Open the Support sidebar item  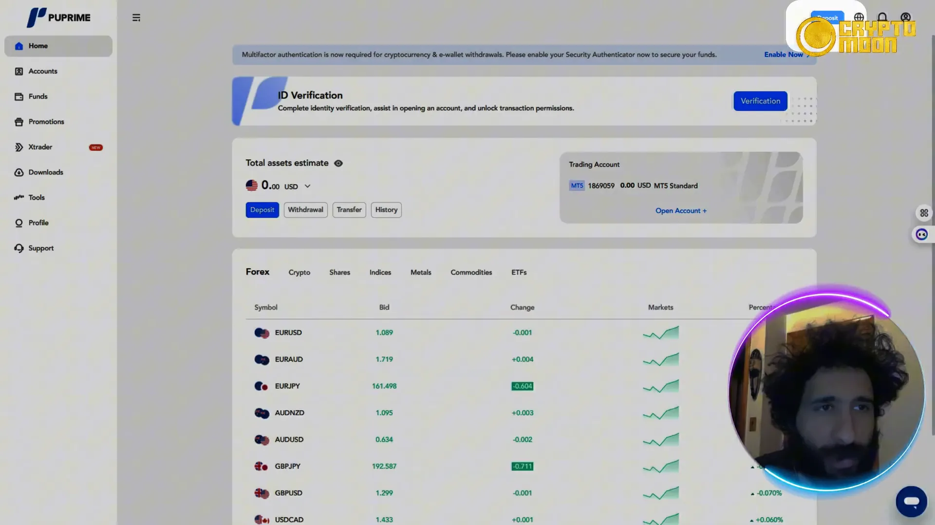[x=58, y=248]
